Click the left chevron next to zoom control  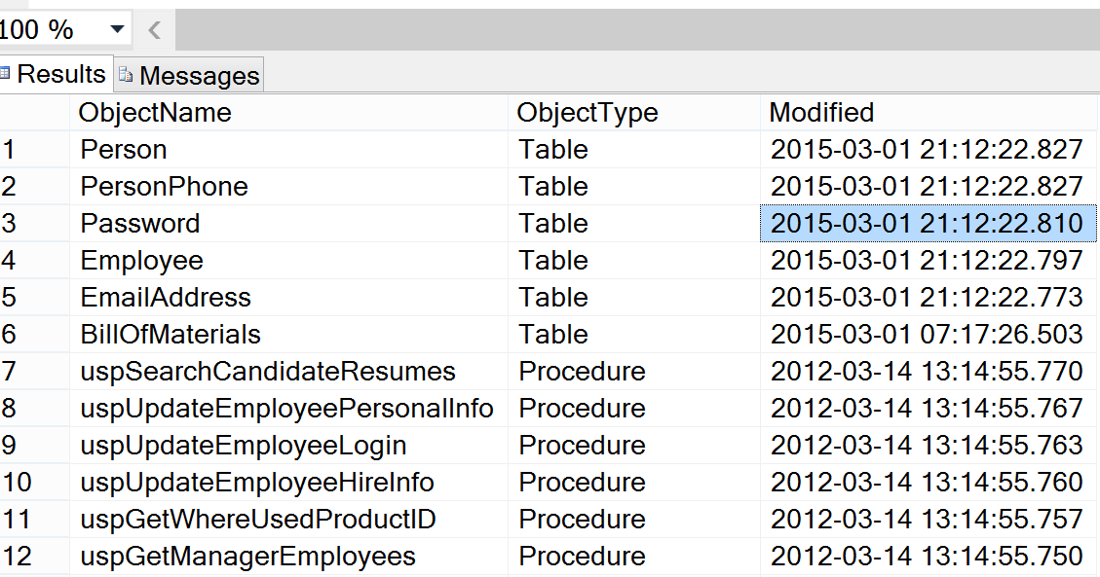pos(154,28)
